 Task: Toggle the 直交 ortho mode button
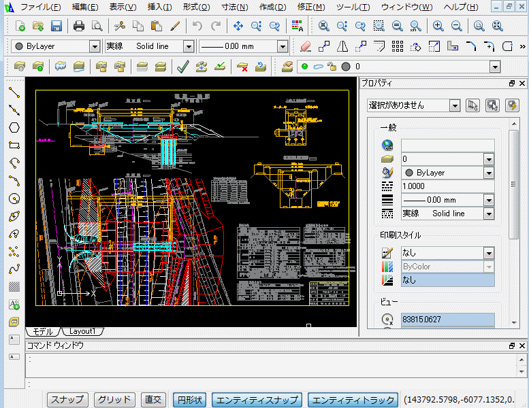tap(153, 400)
